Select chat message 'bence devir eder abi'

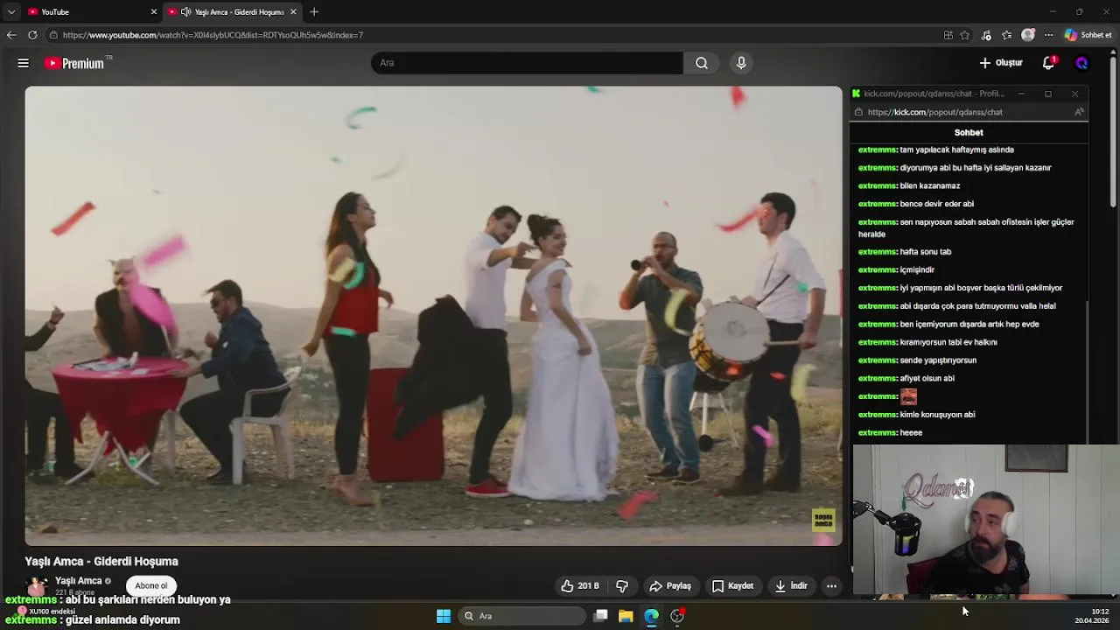[x=937, y=204]
